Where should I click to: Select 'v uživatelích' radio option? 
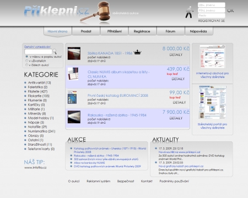(x=27, y=61)
